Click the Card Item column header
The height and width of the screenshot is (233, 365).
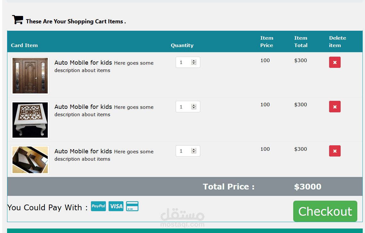[24, 45]
